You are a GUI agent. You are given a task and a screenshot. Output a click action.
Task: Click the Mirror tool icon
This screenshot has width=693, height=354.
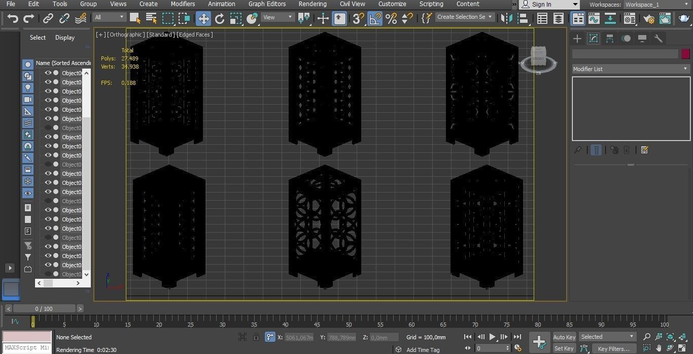point(506,19)
